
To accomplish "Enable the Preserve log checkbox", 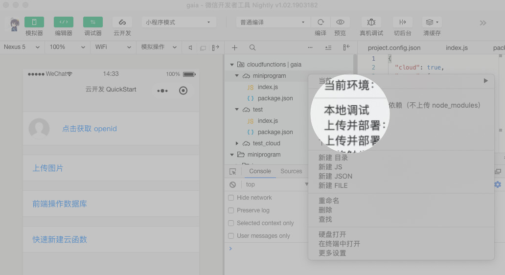I will click(x=231, y=210).
